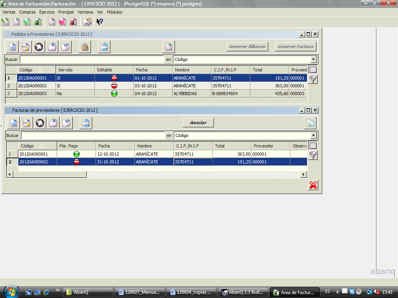Click the green cube icon in main toolbar
Image resolution: width=398 pixels, height=298 pixels.
[27, 22]
